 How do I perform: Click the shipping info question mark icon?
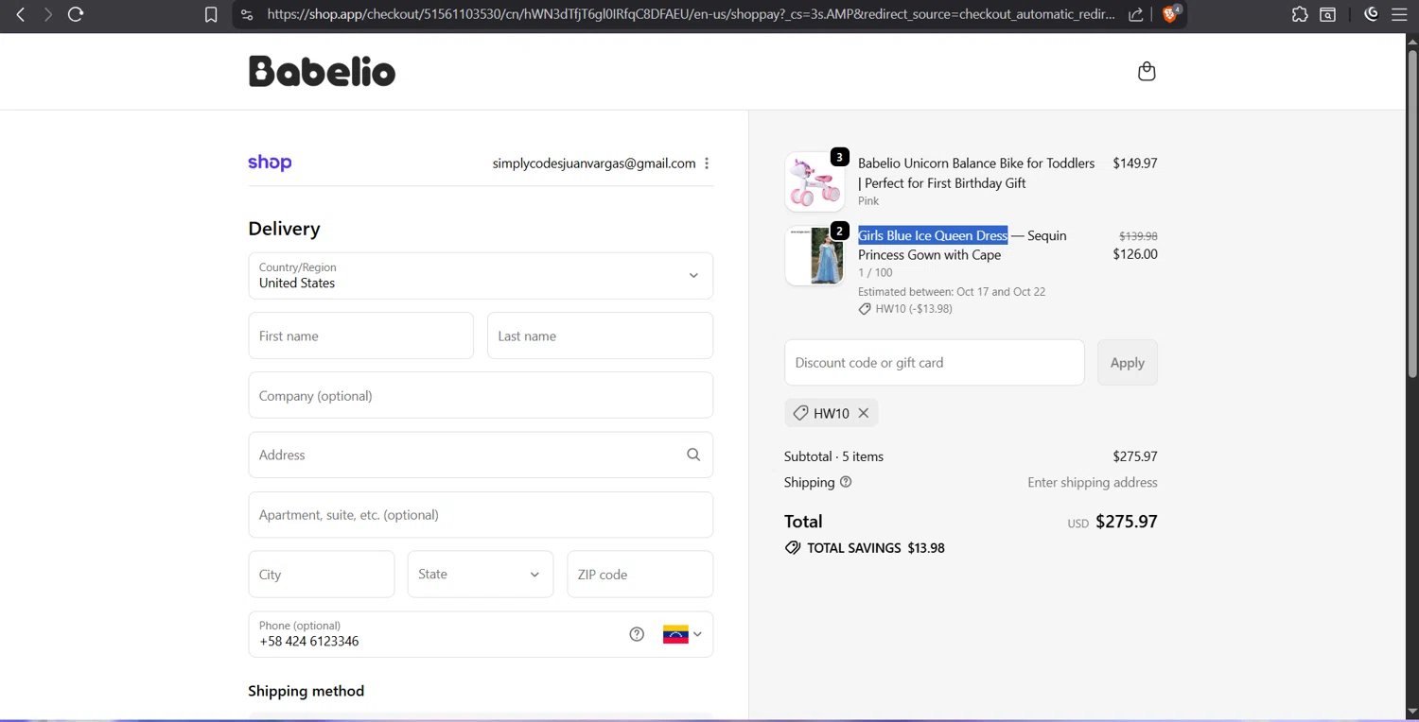(x=846, y=482)
